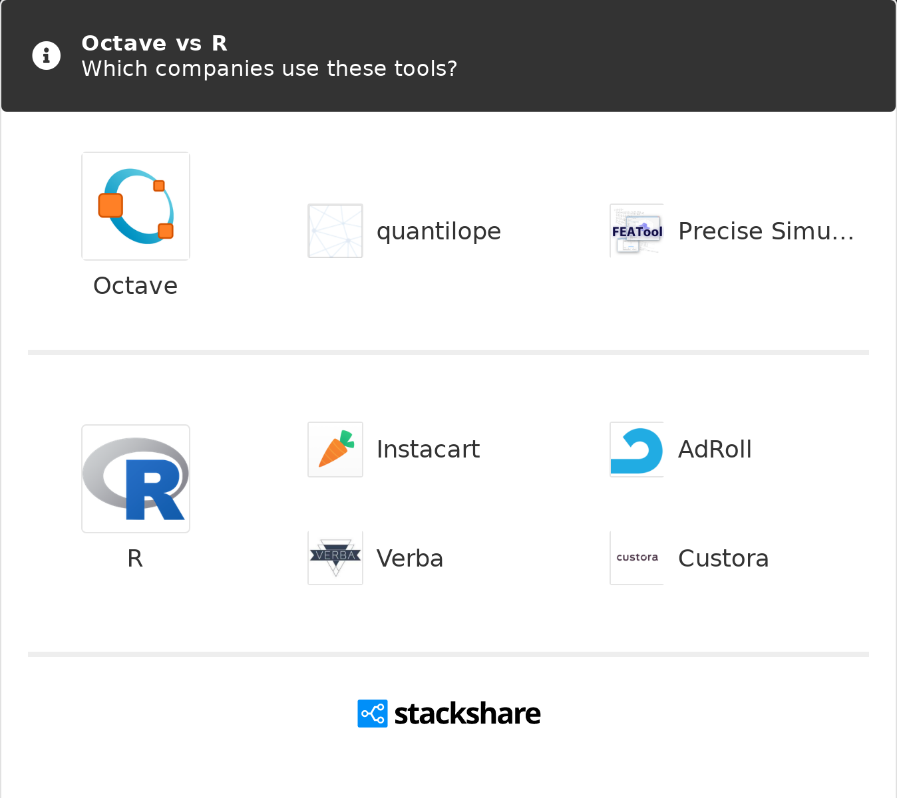Select the AdRoll company icon
The height and width of the screenshot is (798, 897).
[636, 450]
